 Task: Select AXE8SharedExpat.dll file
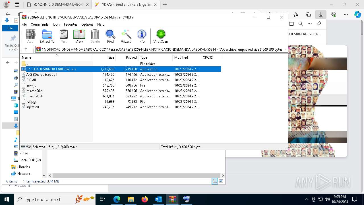[121, 74]
